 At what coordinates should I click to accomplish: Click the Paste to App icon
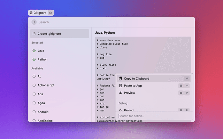[x=121, y=86]
